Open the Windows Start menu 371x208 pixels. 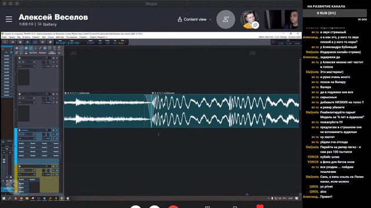click(x=3, y=199)
